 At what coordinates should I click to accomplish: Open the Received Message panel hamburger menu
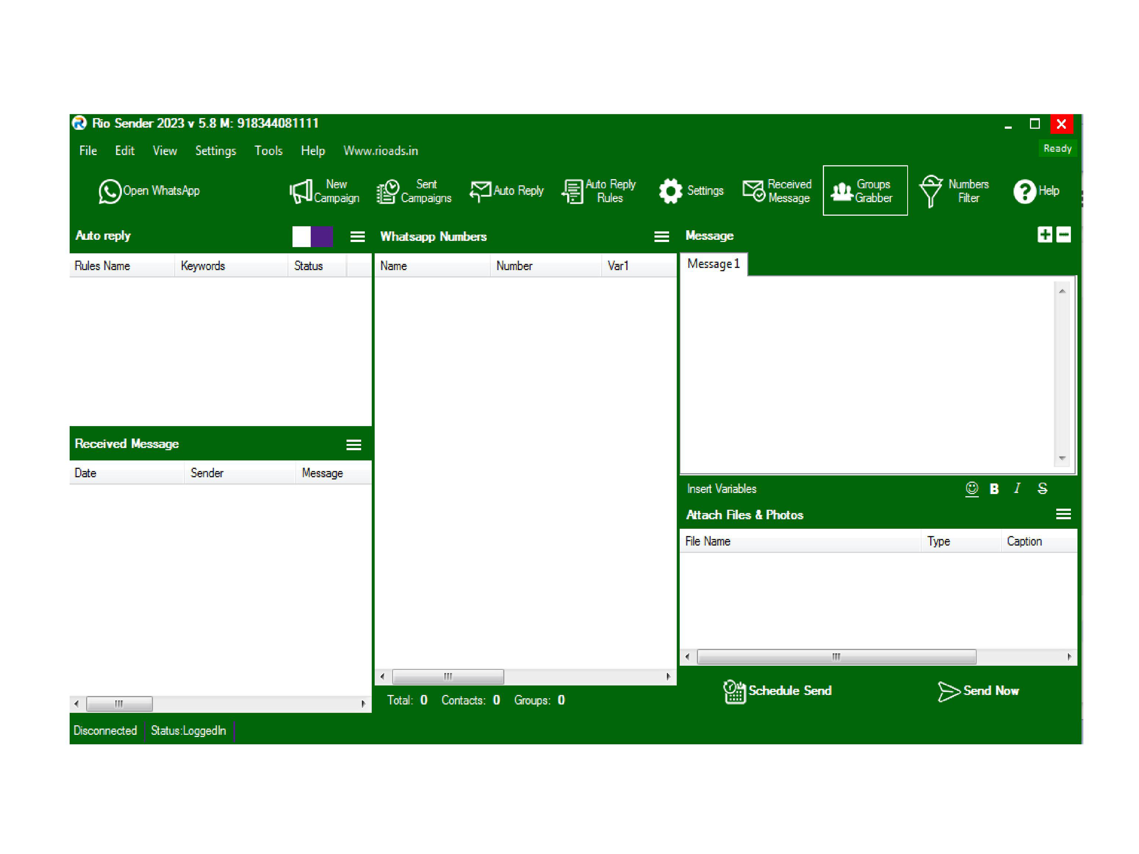tap(353, 444)
